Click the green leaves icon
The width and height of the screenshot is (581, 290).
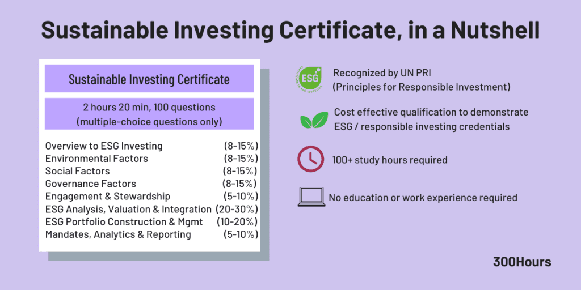pyautogui.click(x=313, y=120)
